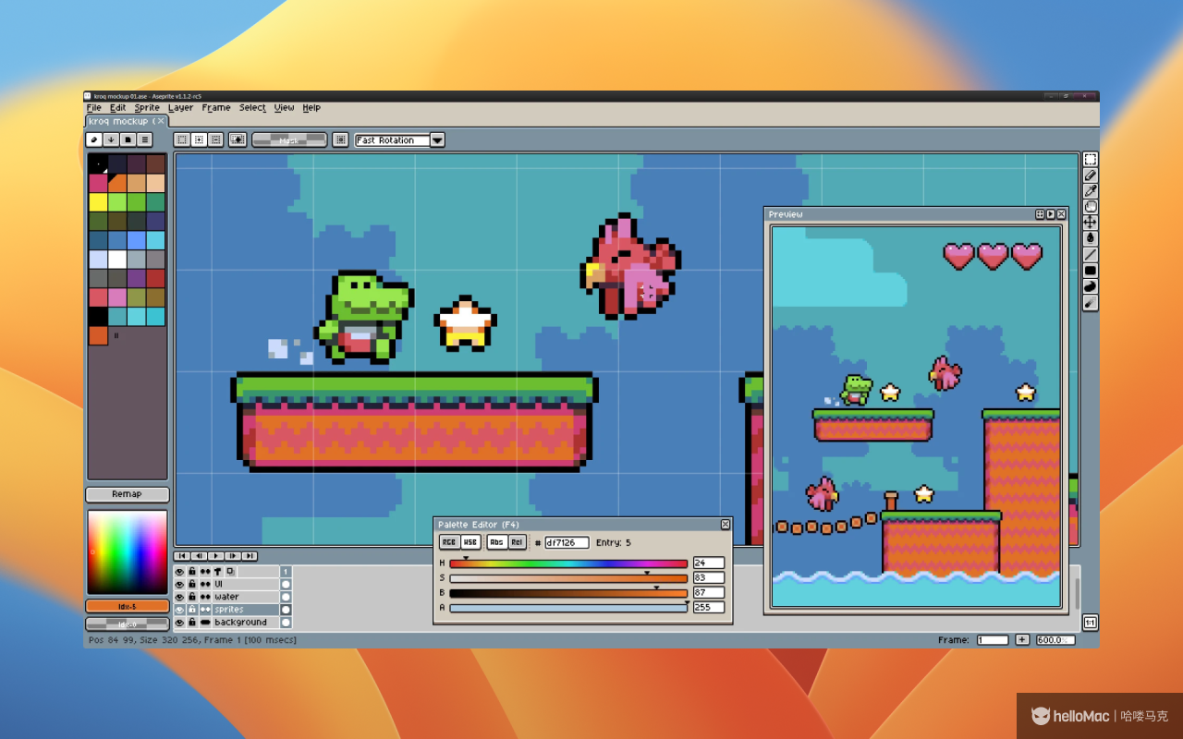The image size is (1183, 739).
Task: Lock the UI layer
Action: [192, 585]
